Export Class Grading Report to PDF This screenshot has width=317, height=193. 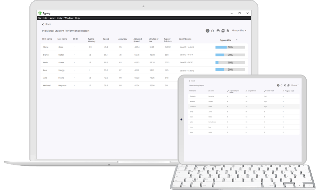pos(289,86)
